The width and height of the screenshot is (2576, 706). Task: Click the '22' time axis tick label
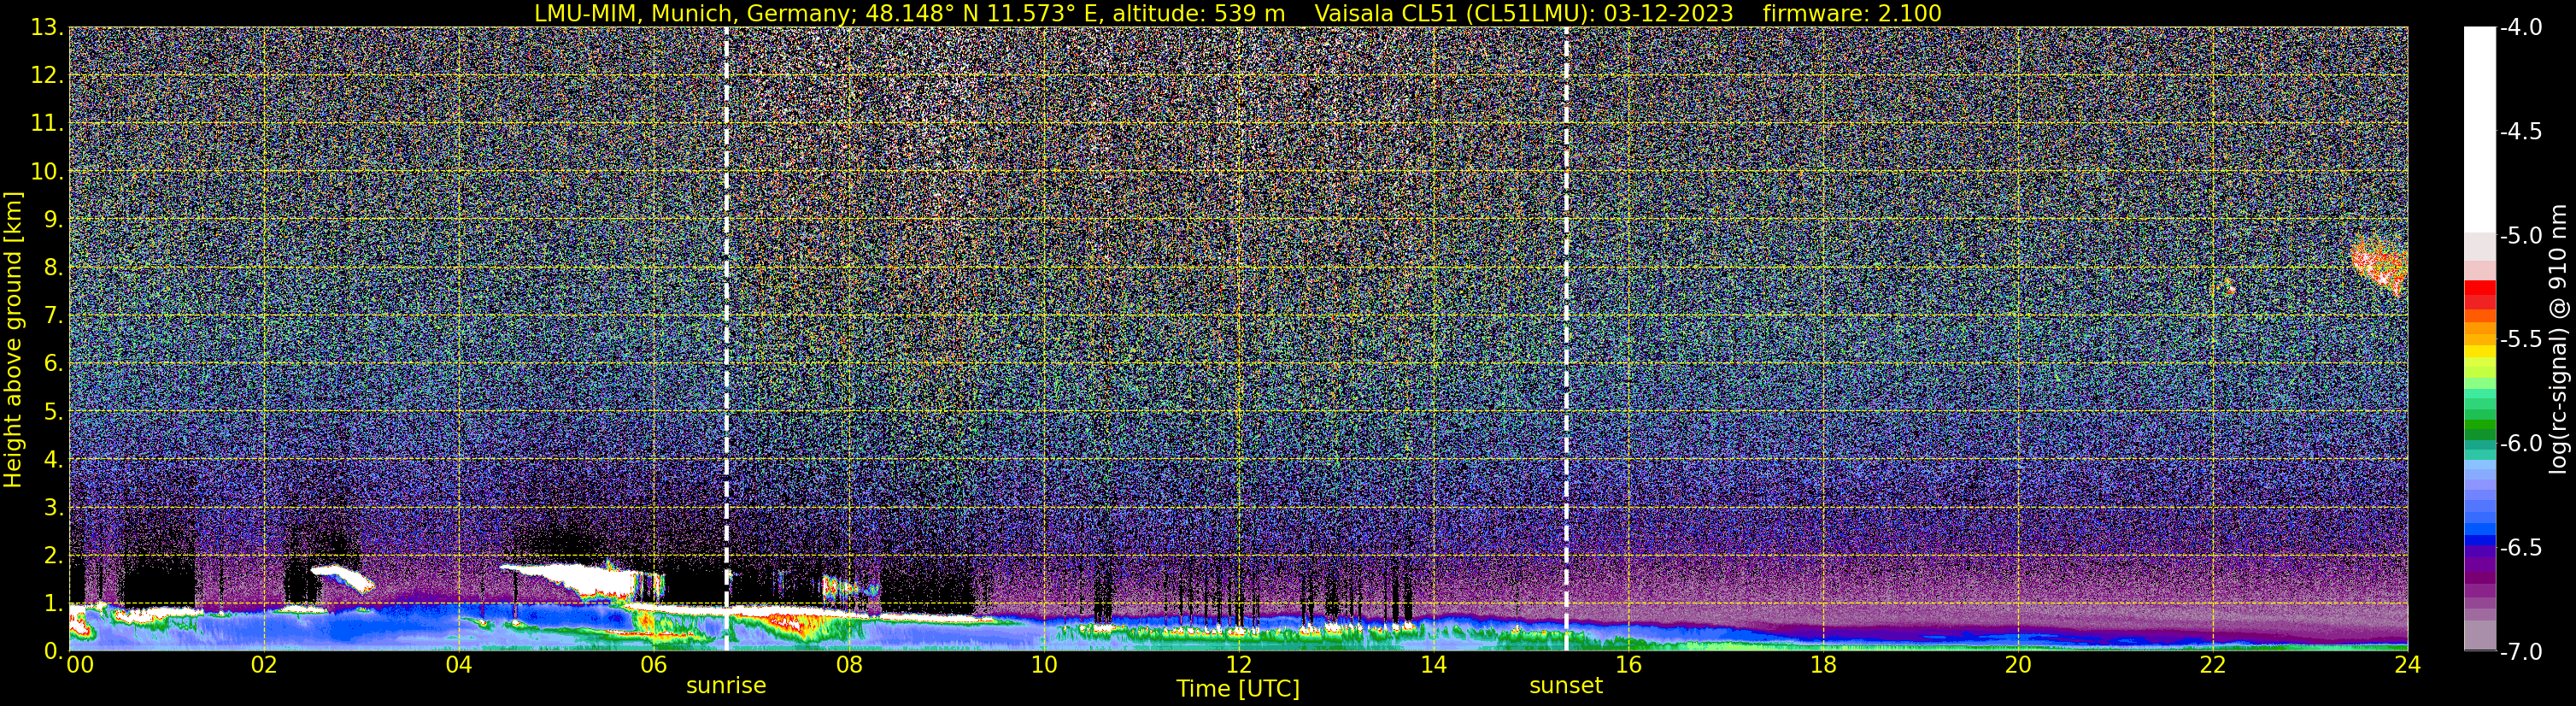tap(2213, 666)
